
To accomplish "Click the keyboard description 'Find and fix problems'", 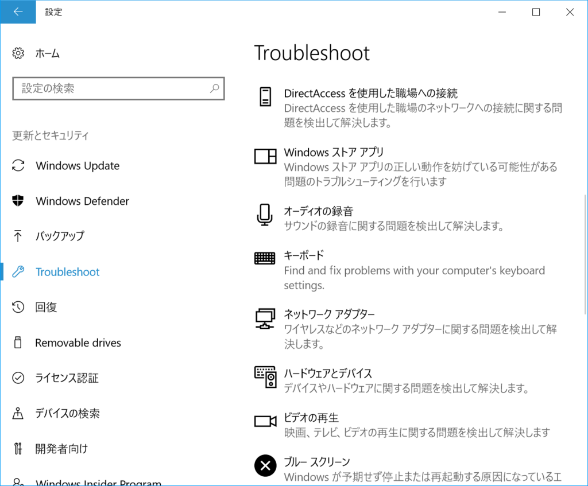I will click(x=415, y=278).
